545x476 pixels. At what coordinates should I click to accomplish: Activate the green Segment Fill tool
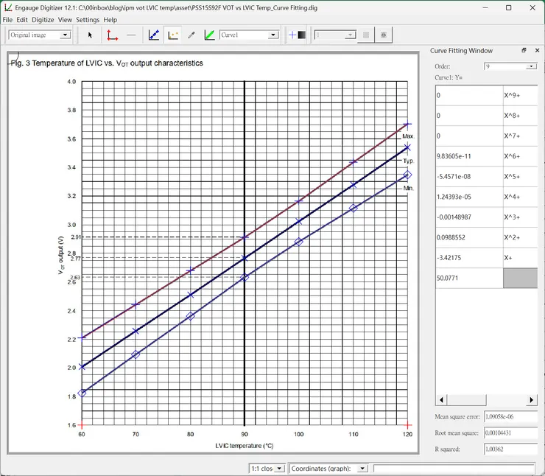coord(210,35)
